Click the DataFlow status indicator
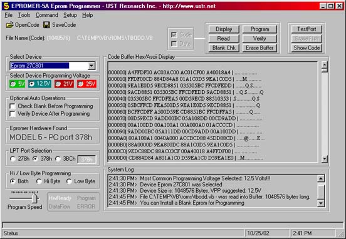This screenshot has width=346, height=239. [x=60, y=206]
